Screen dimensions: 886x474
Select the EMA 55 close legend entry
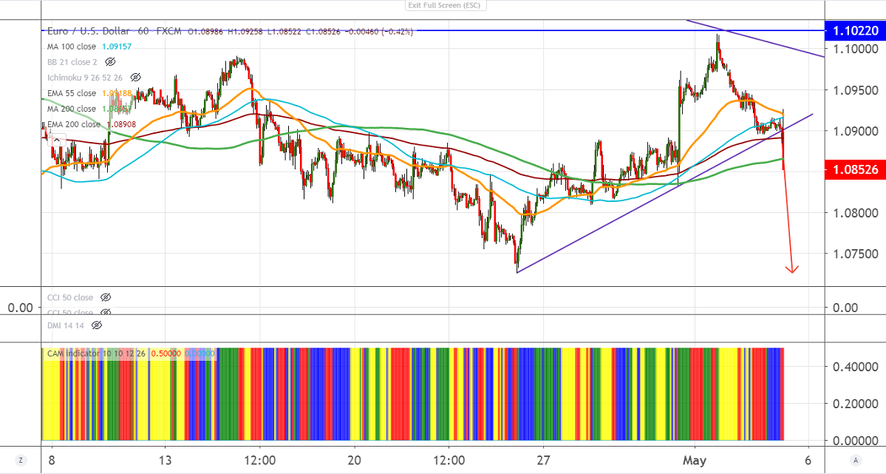pyautogui.click(x=71, y=92)
